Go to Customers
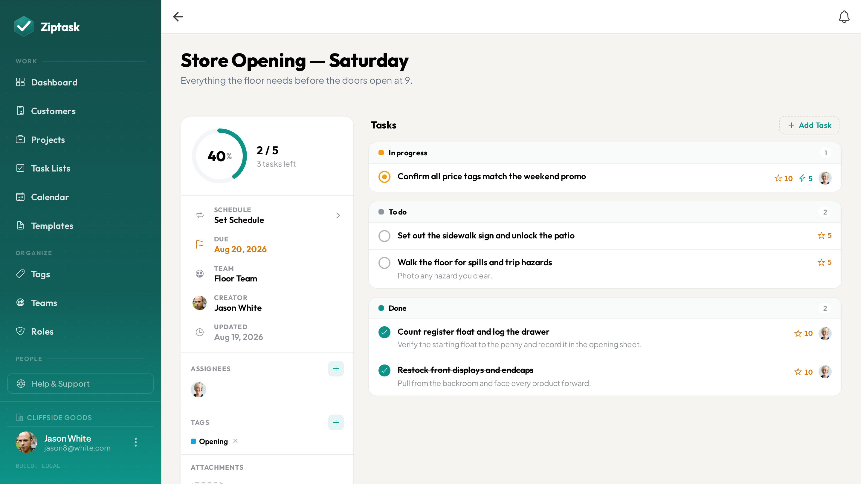Screen dimensions: 861x484 [x=53, y=111]
